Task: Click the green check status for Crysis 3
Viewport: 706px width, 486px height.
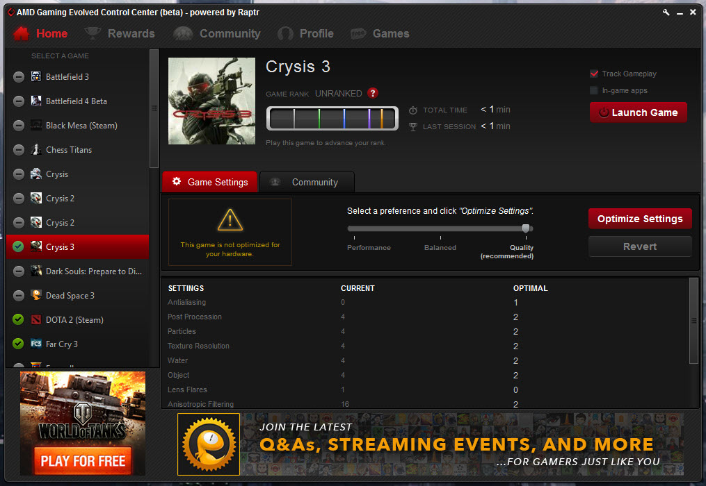Action: pyautogui.click(x=18, y=246)
